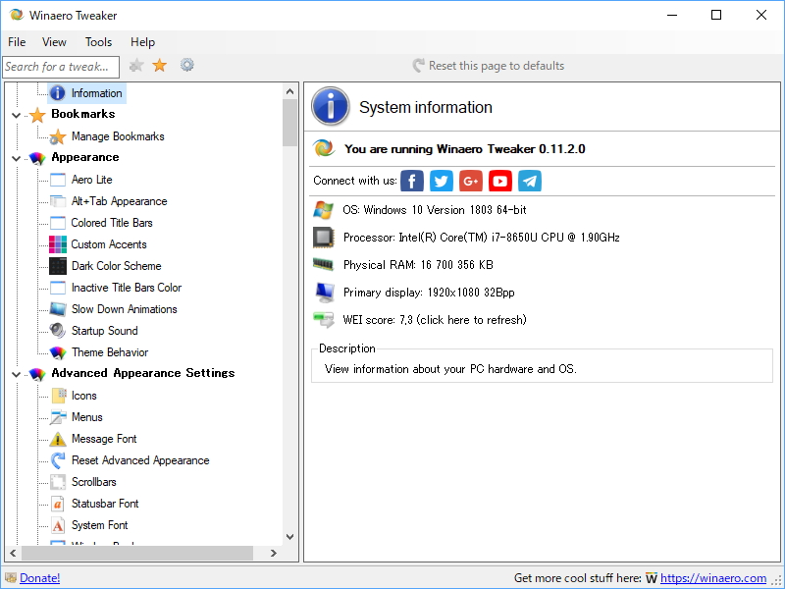Open the View menu

tap(54, 42)
